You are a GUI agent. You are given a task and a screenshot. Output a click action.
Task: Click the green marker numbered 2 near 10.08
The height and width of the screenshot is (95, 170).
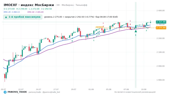coord(146,31)
